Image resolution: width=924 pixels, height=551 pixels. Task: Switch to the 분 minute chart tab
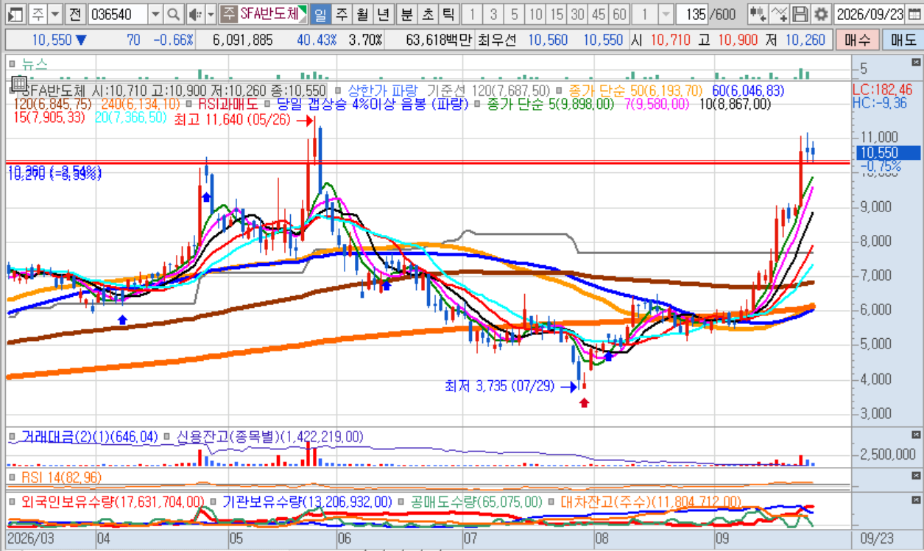click(x=406, y=14)
